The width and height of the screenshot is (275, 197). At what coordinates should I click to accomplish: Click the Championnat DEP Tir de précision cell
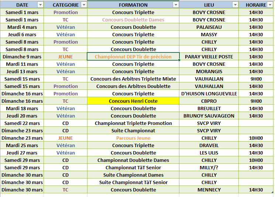133,57
